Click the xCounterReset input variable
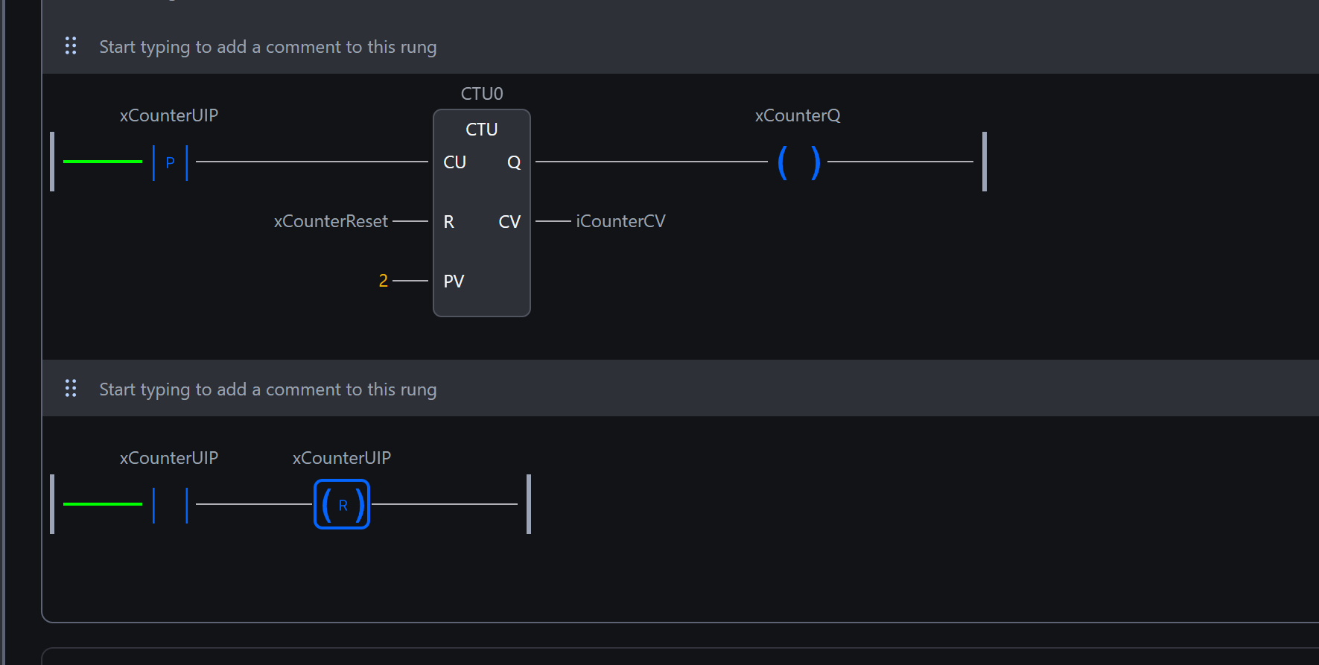Image resolution: width=1319 pixels, height=665 pixels. (331, 221)
